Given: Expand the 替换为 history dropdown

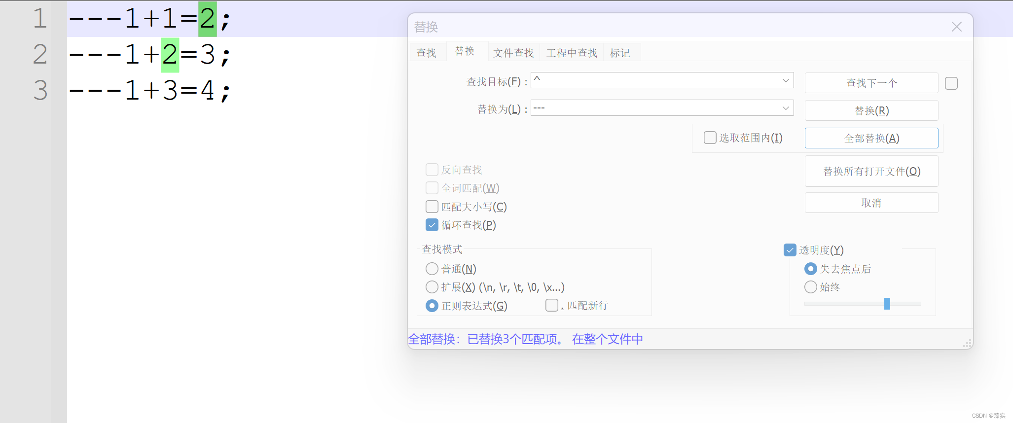Looking at the screenshot, I should tap(786, 108).
